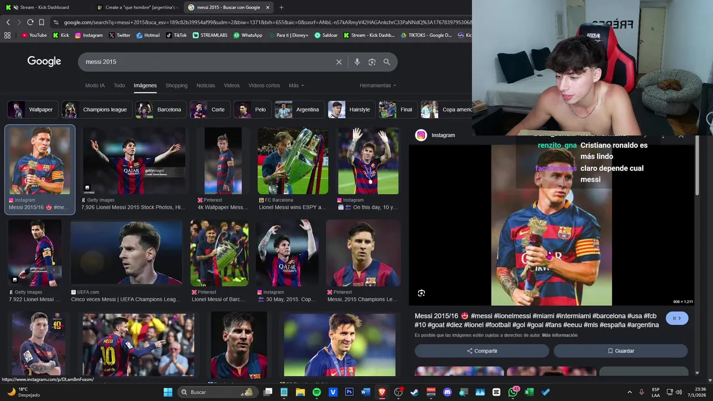713x401 pixels.
Task: Open the Herramientas tools dropdown
Action: pyautogui.click(x=378, y=86)
